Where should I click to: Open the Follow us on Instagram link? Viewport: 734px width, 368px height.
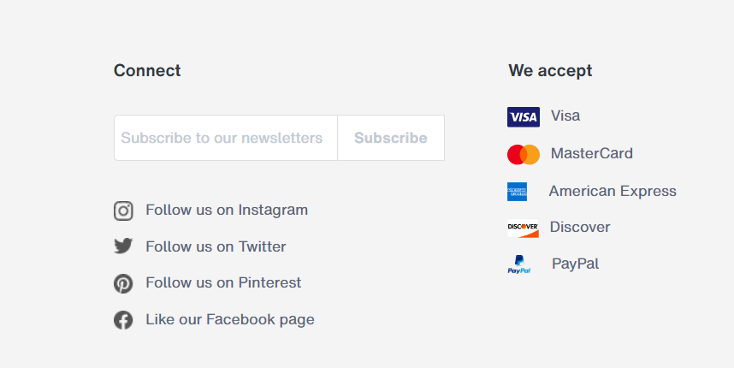point(227,210)
